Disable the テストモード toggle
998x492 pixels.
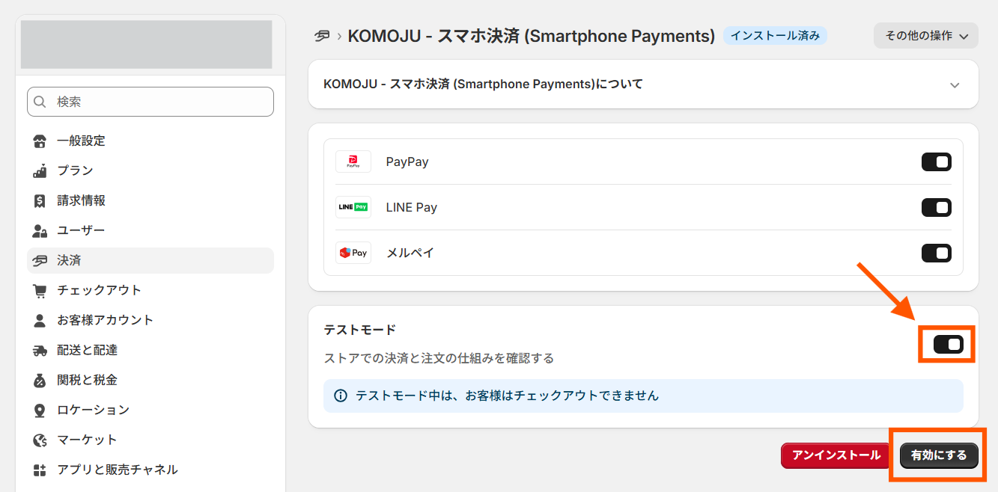(x=948, y=344)
